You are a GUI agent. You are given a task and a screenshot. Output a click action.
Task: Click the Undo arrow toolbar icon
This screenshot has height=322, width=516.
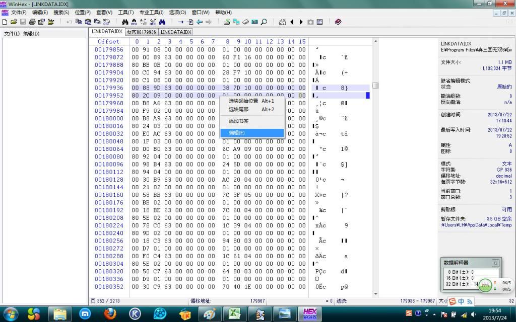pos(70,22)
